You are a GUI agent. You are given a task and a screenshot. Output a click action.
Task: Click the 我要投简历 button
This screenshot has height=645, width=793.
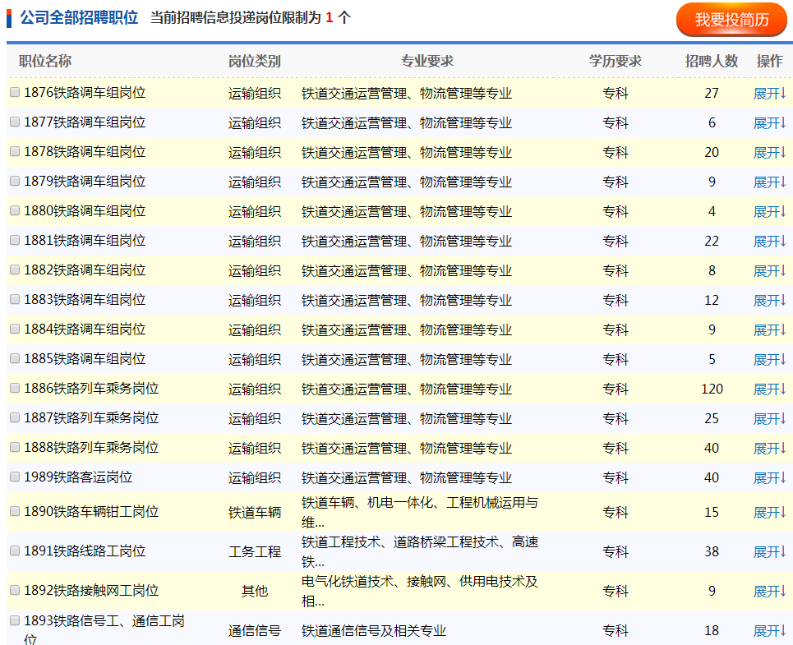pyautogui.click(x=731, y=20)
